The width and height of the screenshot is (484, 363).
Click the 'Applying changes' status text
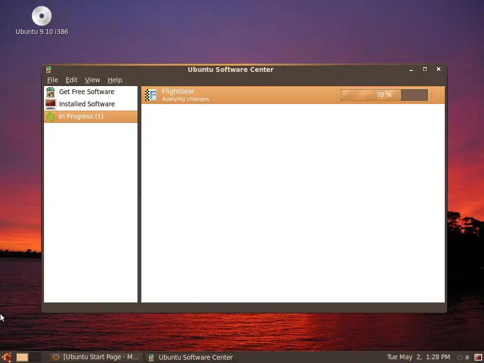pos(185,99)
